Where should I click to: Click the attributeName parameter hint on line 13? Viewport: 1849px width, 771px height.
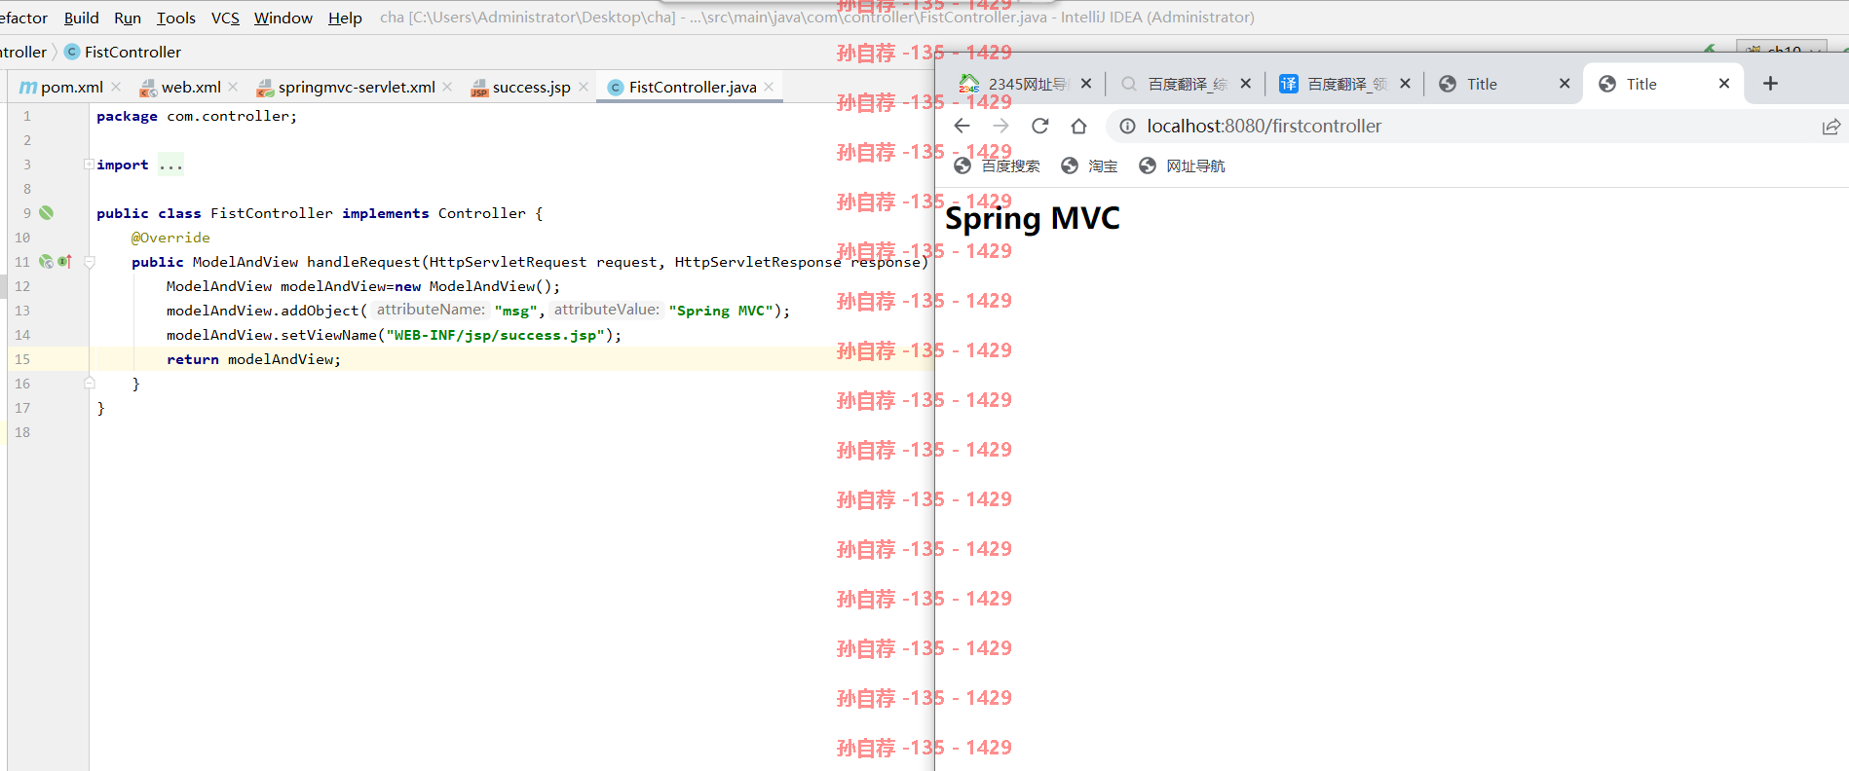(431, 310)
